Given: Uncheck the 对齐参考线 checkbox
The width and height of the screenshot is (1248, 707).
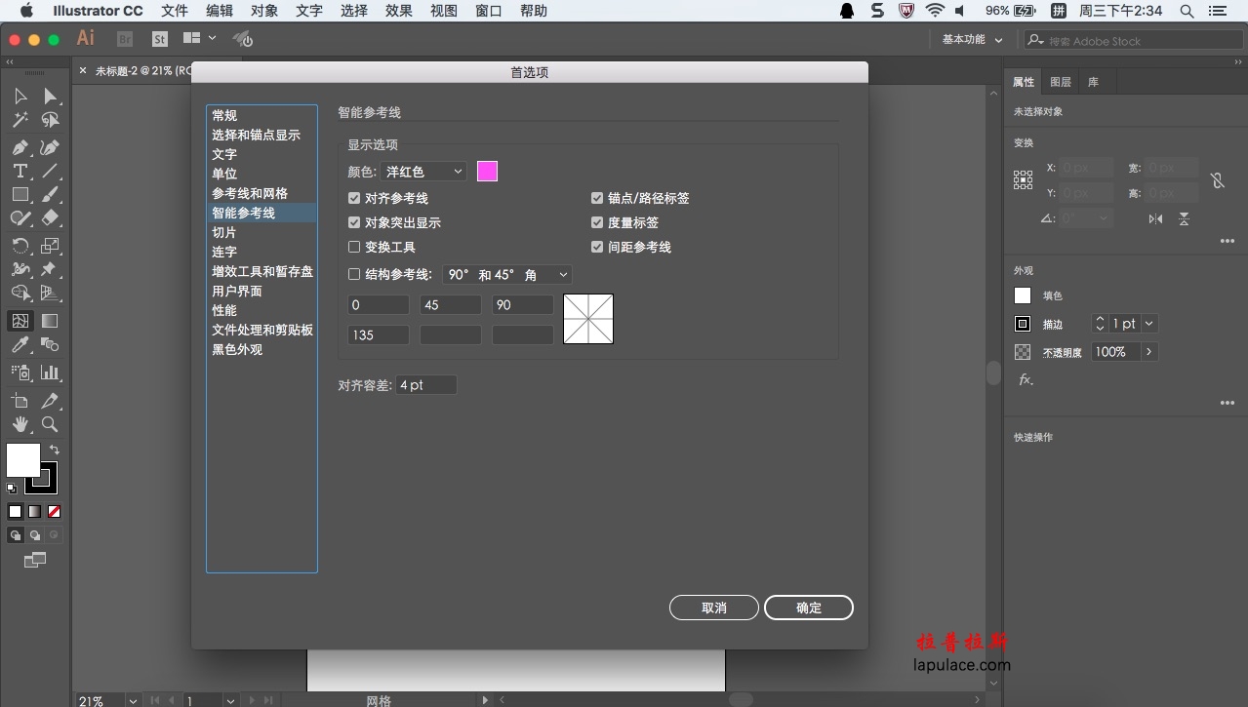Looking at the screenshot, I should tap(354, 198).
